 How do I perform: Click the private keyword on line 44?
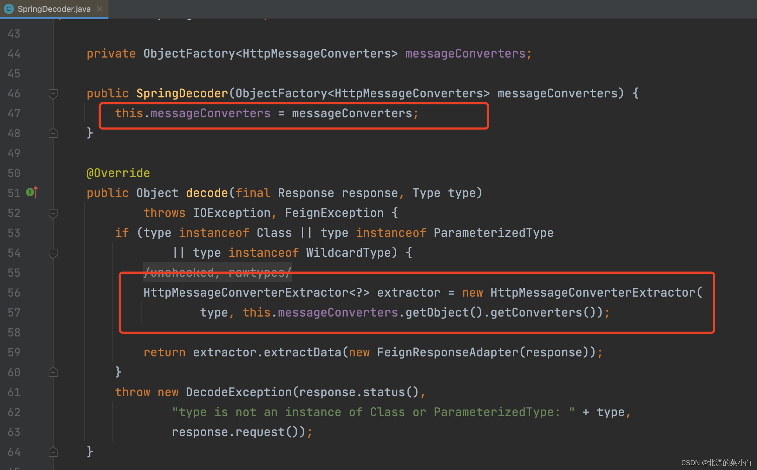pyautogui.click(x=111, y=53)
